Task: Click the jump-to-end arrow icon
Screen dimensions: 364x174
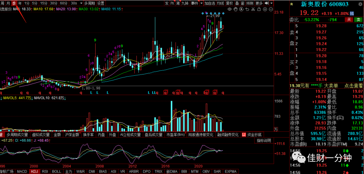Action: (267, 3)
